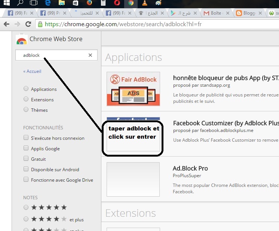Click the Ad.Block Pro blank thumbnail
Viewport: 279px width, 231px height.
pyautogui.click(x=133, y=179)
